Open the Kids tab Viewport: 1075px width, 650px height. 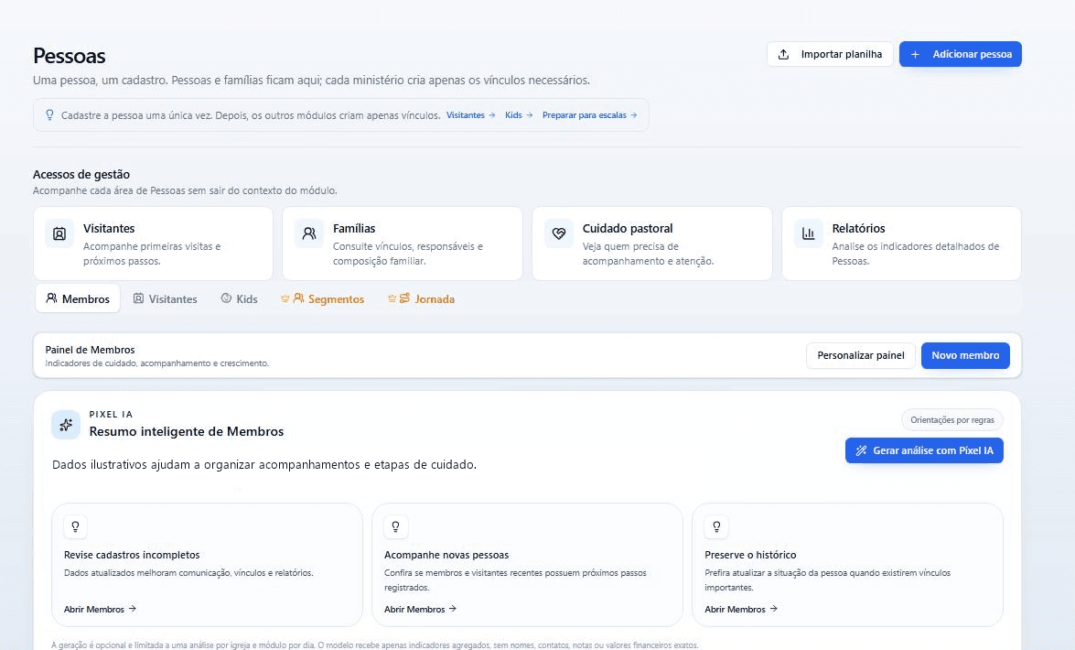click(240, 298)
